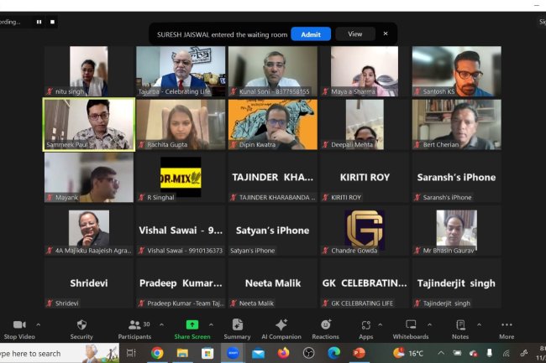The height and width of the screenshot is (363, 546).
Task: Open the Notes tool
Action: click(x=460, y=325)
